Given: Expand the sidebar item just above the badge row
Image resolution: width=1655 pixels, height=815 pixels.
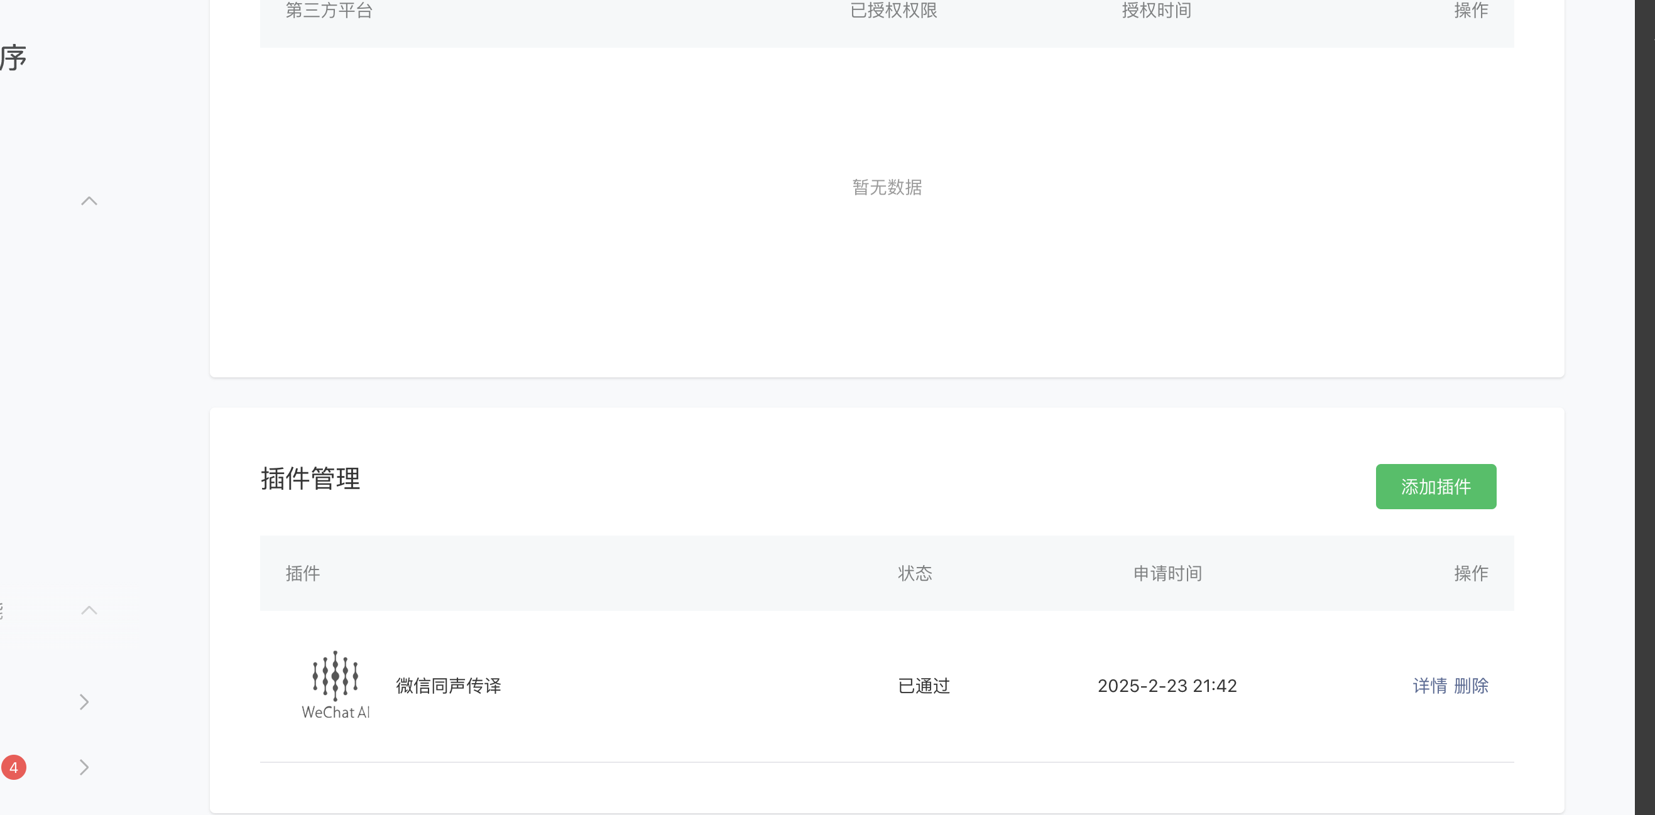Looking at the screenshot, I should click(84, 701).
